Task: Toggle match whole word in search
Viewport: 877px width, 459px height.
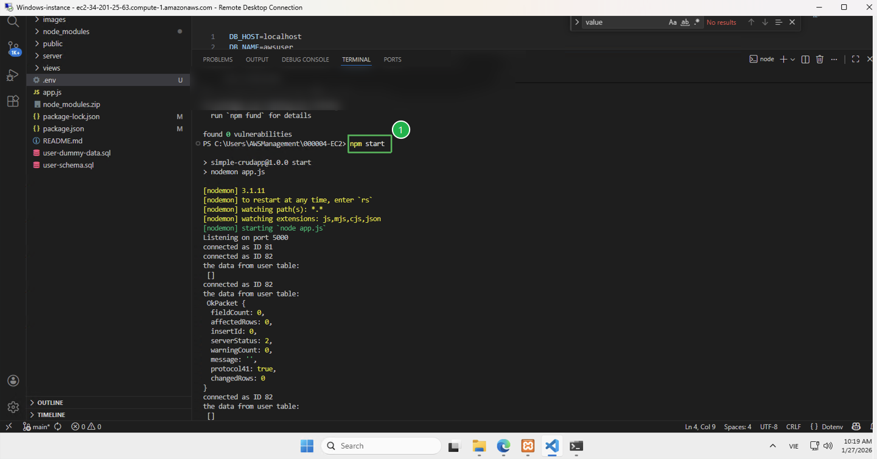Action: (684, 22)
